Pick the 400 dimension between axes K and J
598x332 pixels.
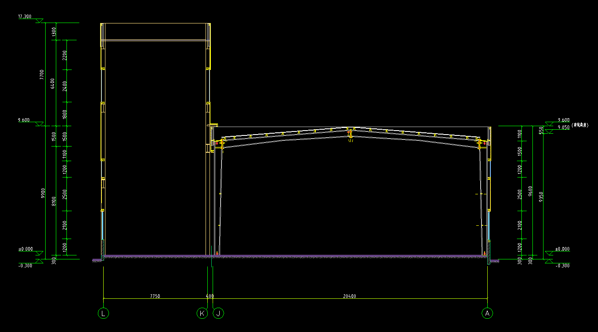[210, 296]
